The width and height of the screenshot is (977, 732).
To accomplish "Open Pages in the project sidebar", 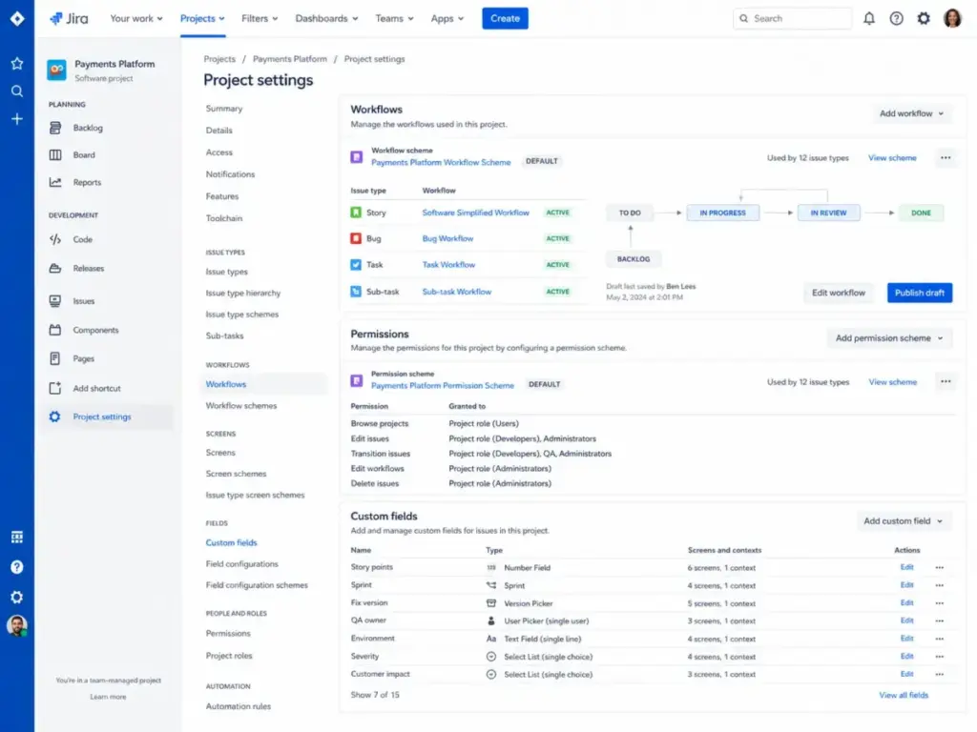I will (84, 358).
